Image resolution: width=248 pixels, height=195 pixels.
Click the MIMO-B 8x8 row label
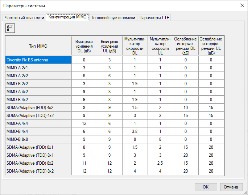click(x=38, y=139)
